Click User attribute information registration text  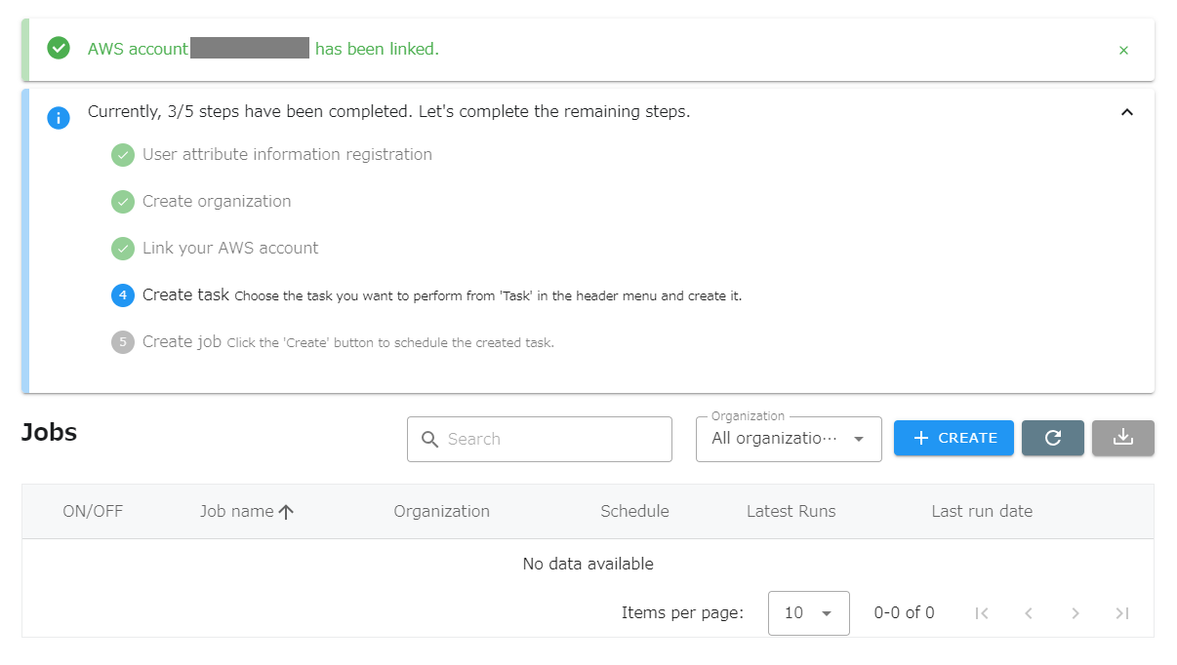point(287,154)
